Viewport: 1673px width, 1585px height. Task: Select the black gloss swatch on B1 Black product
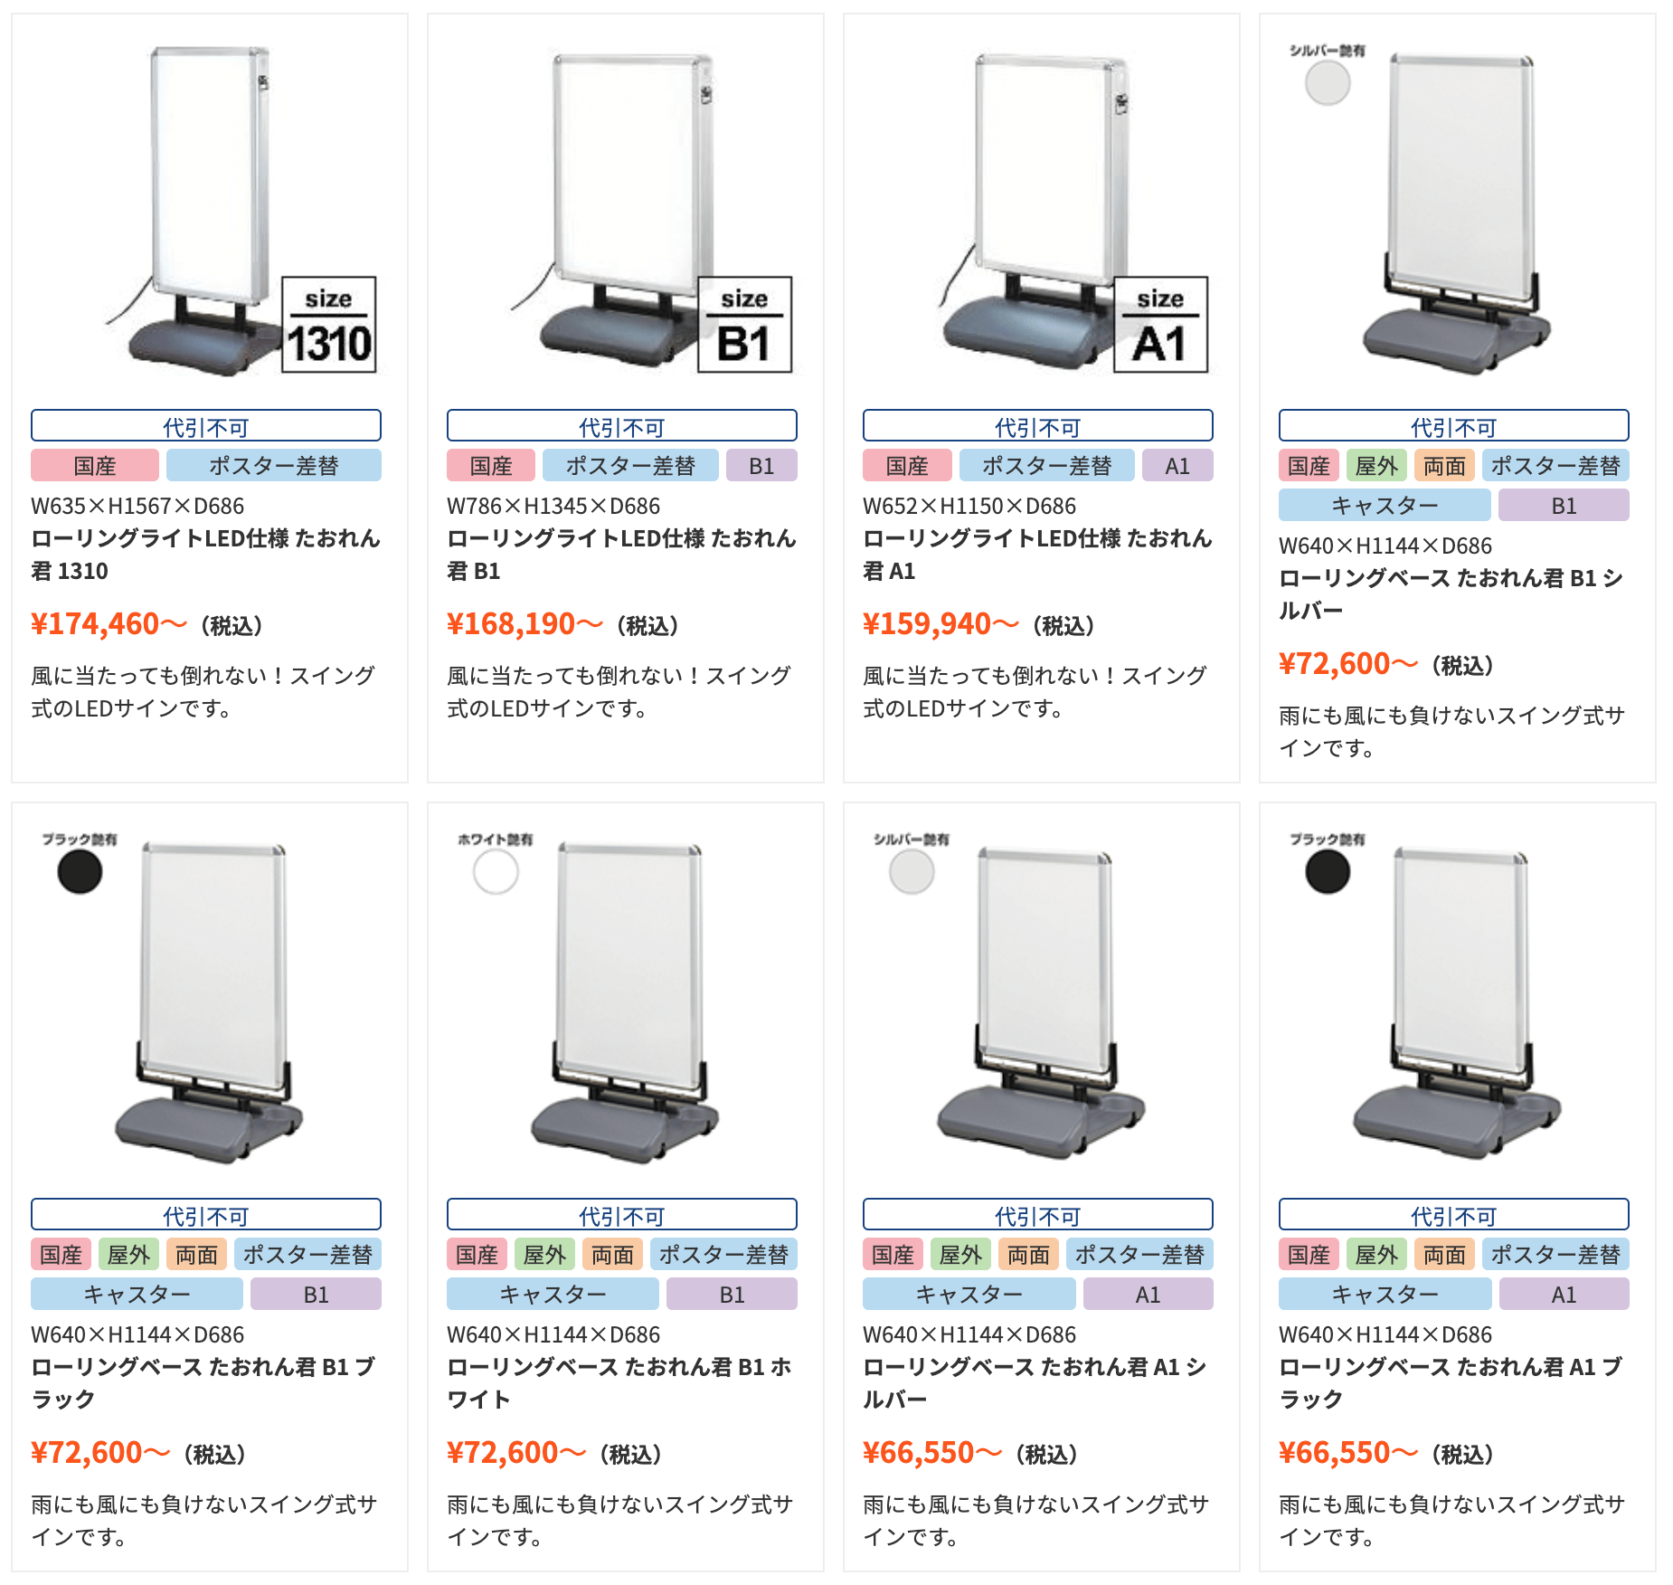click(x=80, y=872)
